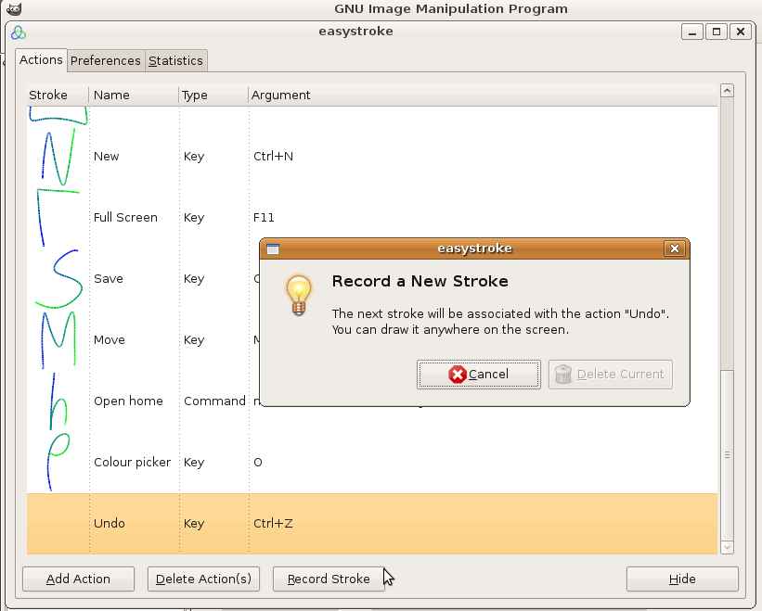Click the F11 argument cell

(264, 217)
